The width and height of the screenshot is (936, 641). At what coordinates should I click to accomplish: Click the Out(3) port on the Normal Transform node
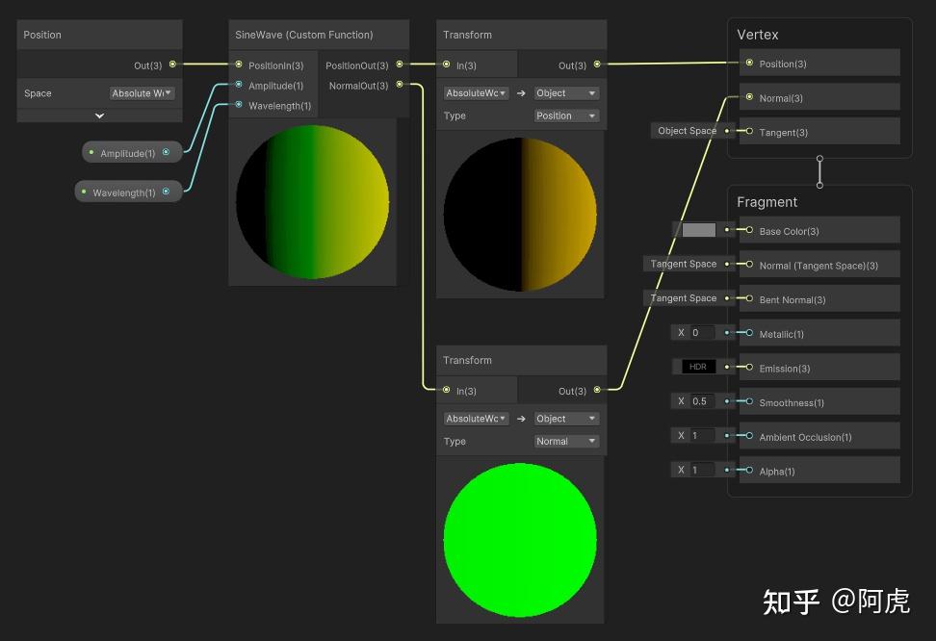click(595, 391)
